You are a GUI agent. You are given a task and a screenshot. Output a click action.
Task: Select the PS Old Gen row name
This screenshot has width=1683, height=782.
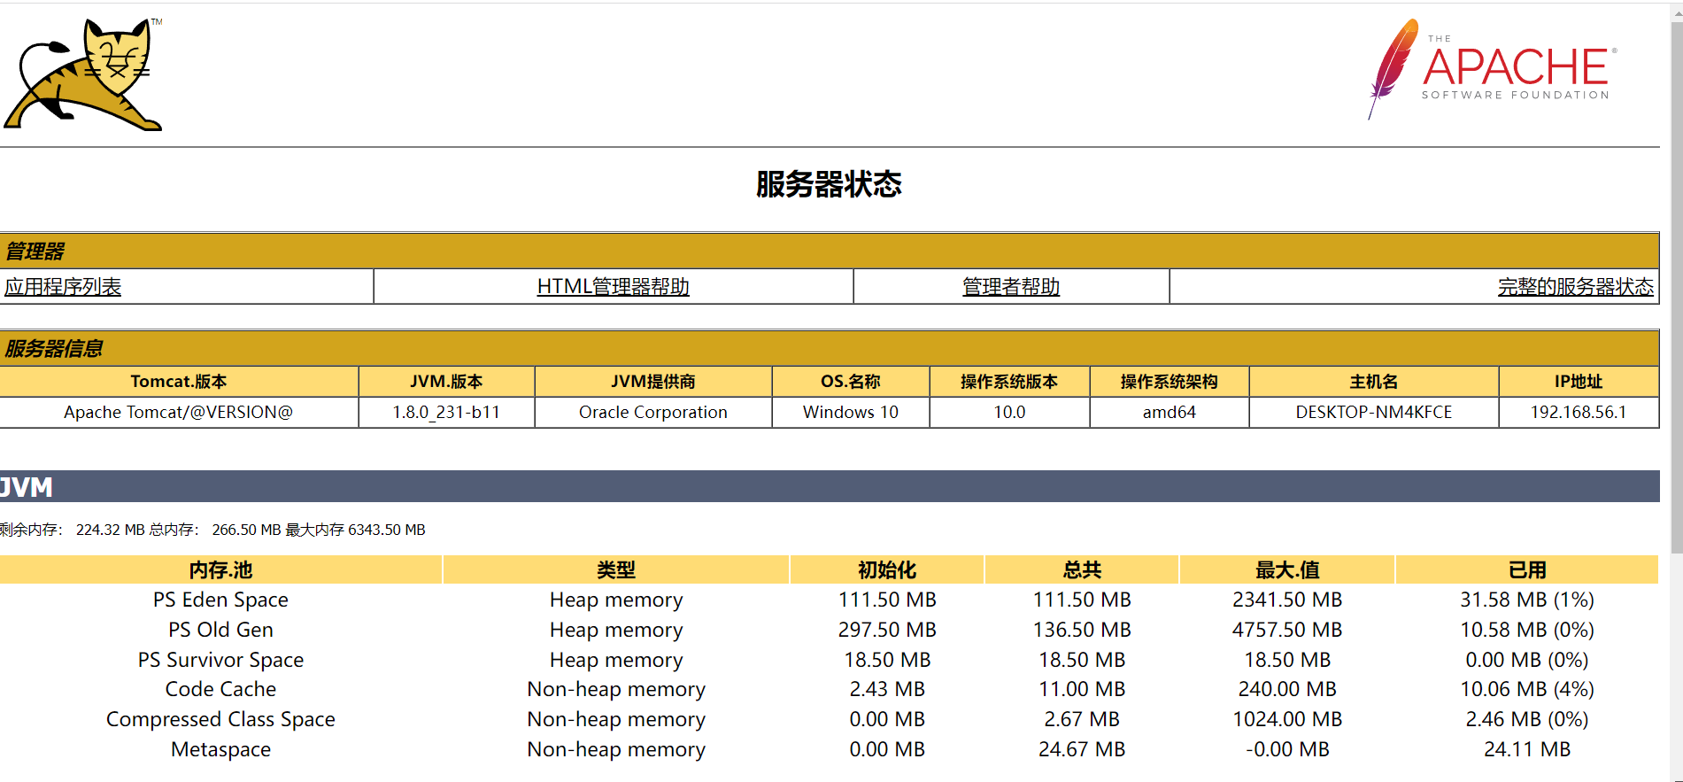pos(220,630)
